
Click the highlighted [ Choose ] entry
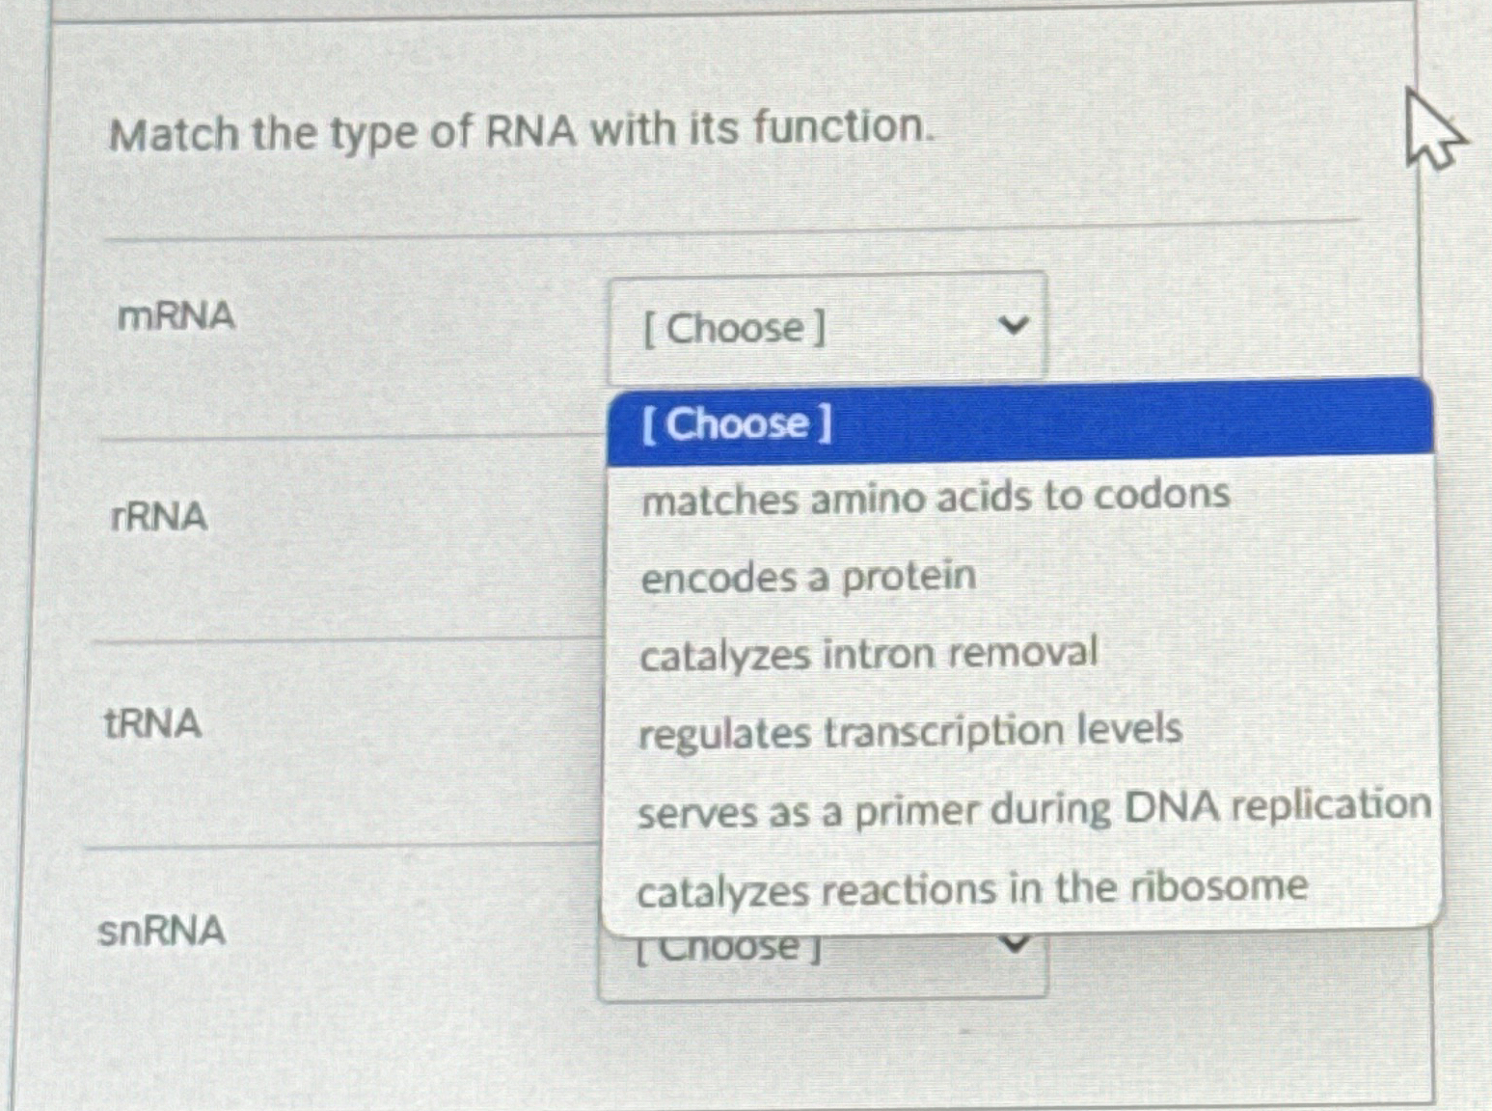pyautogui.click(x=735, y=424)
